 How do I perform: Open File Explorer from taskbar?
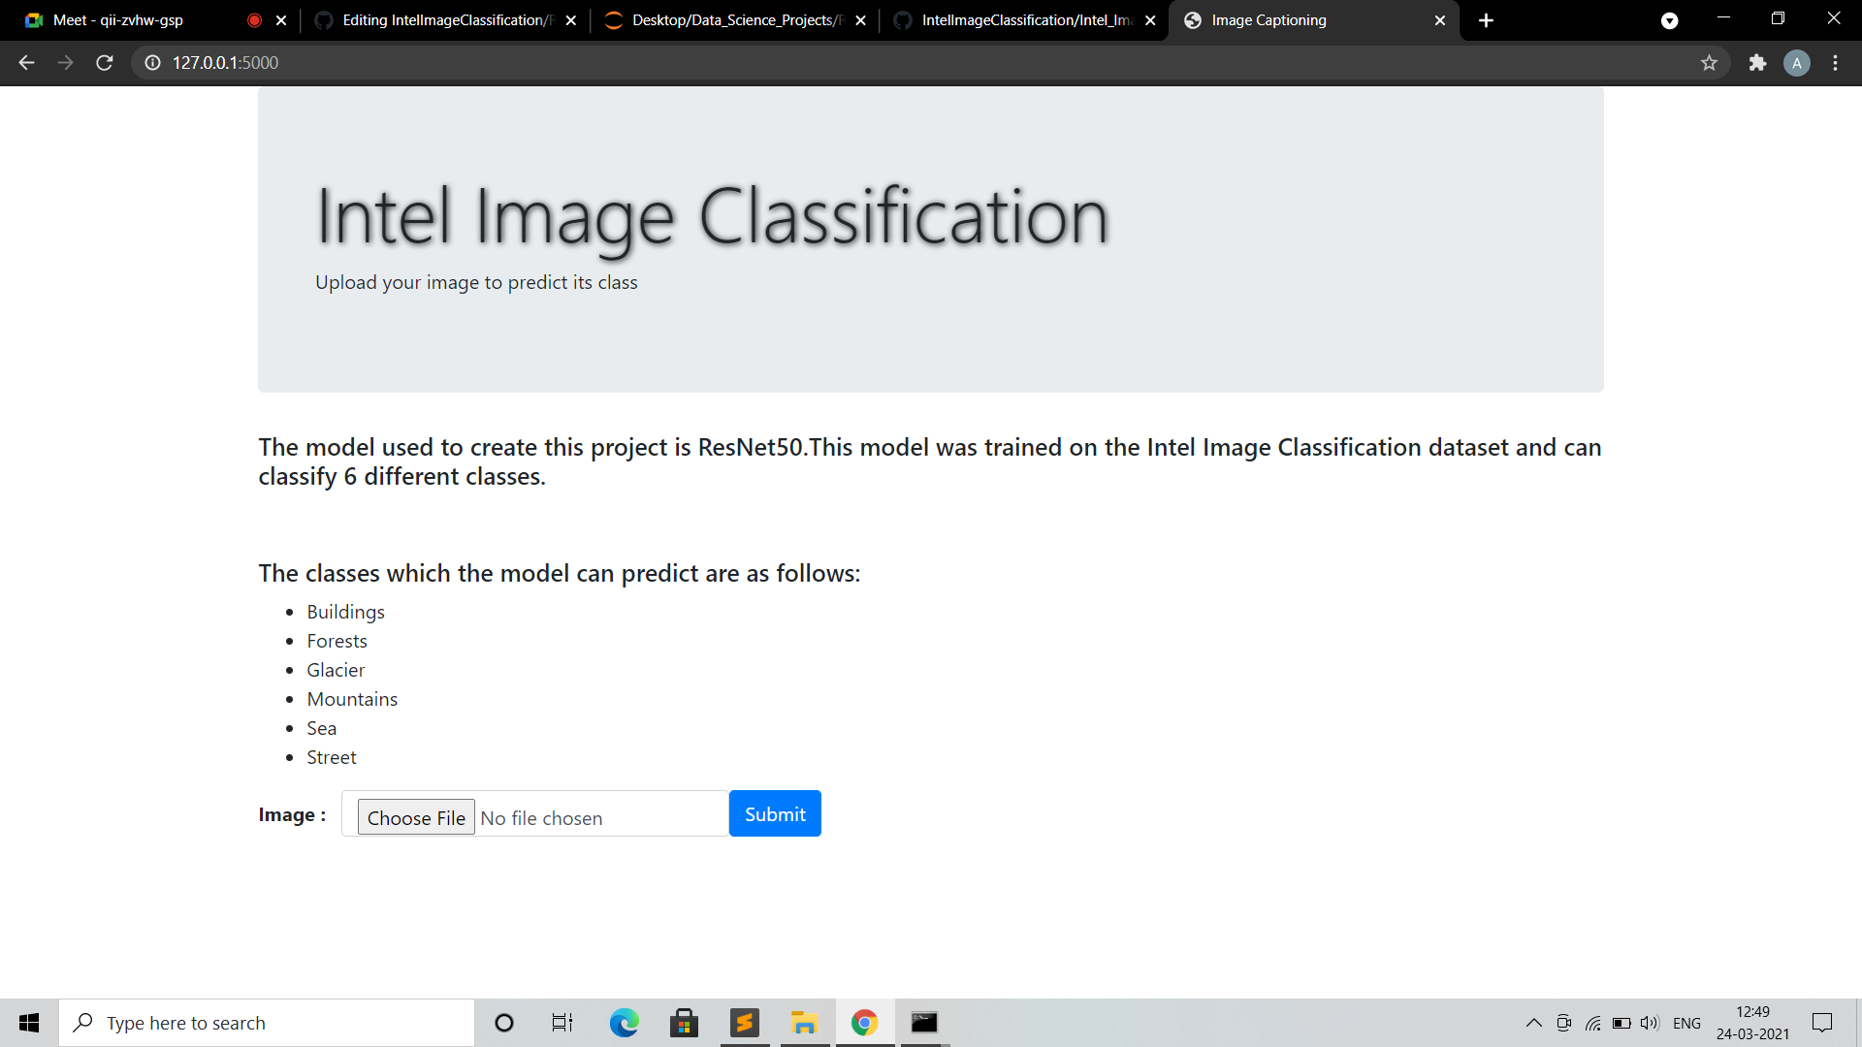[x=804, y=1023]
